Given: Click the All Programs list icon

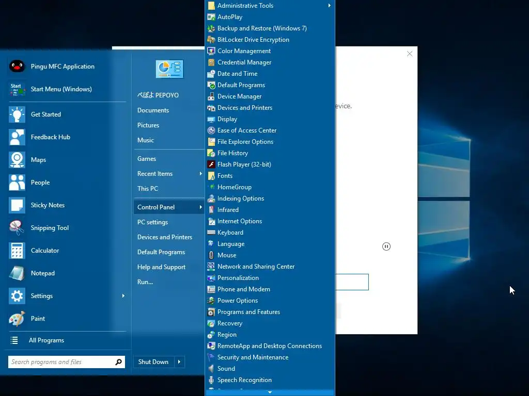Looking at the screenshot, I should [x=14, y=340].
